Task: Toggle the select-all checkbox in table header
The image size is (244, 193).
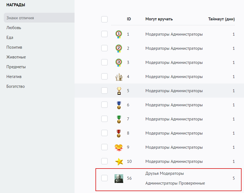Action: pos(104,19)
